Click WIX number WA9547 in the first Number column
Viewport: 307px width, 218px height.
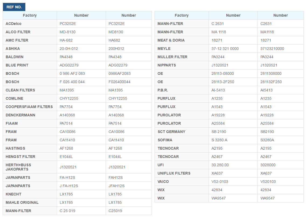point(219,198)
